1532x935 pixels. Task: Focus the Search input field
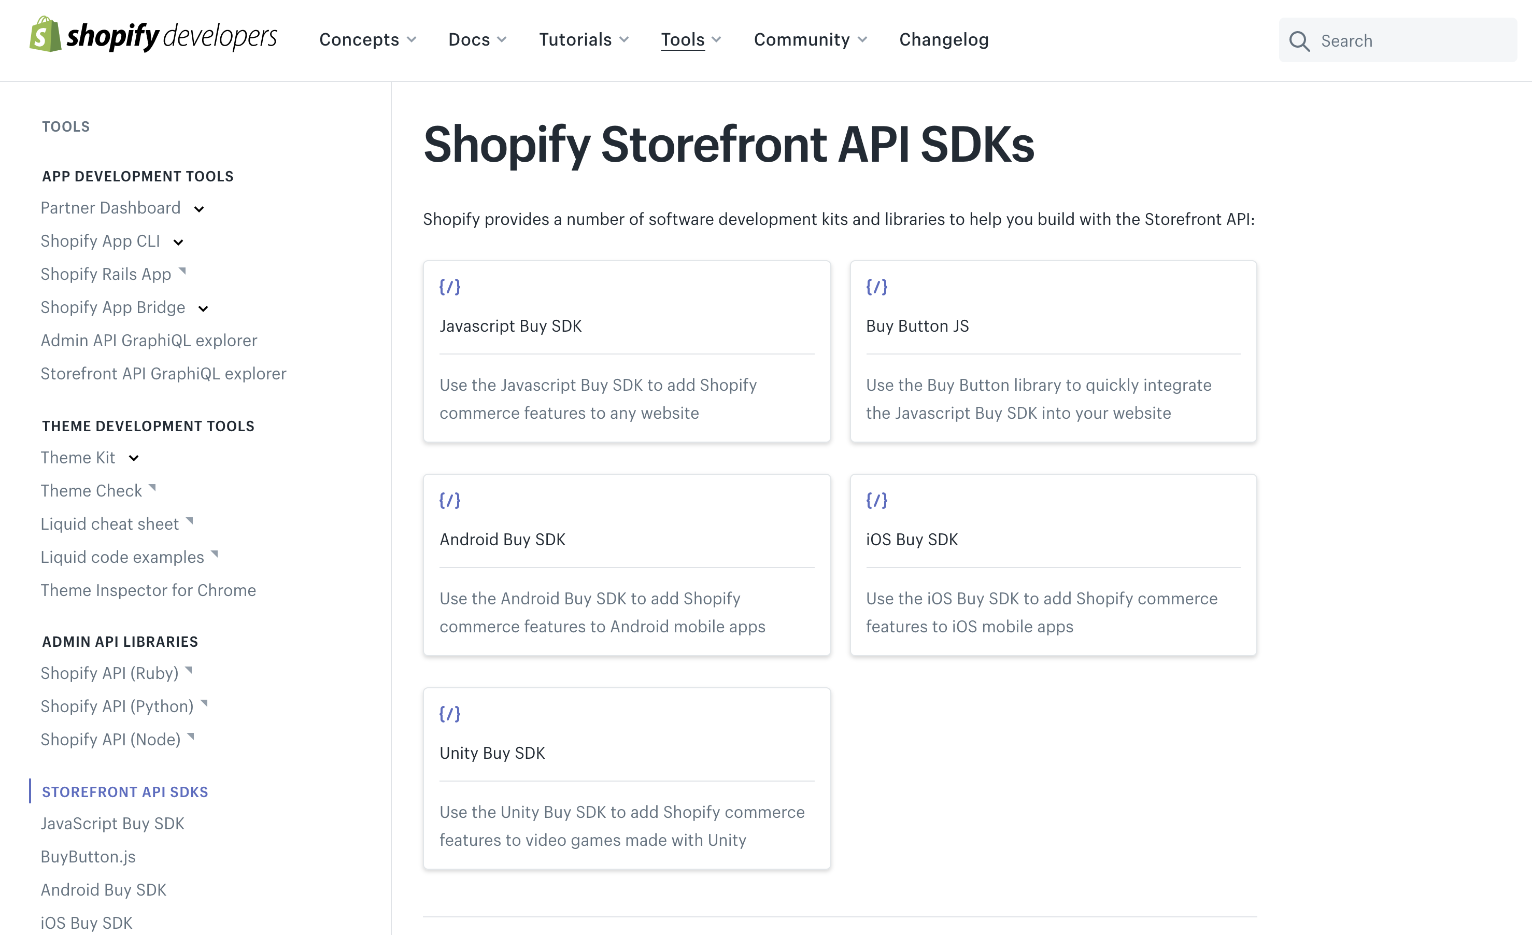pos(1411,41)
